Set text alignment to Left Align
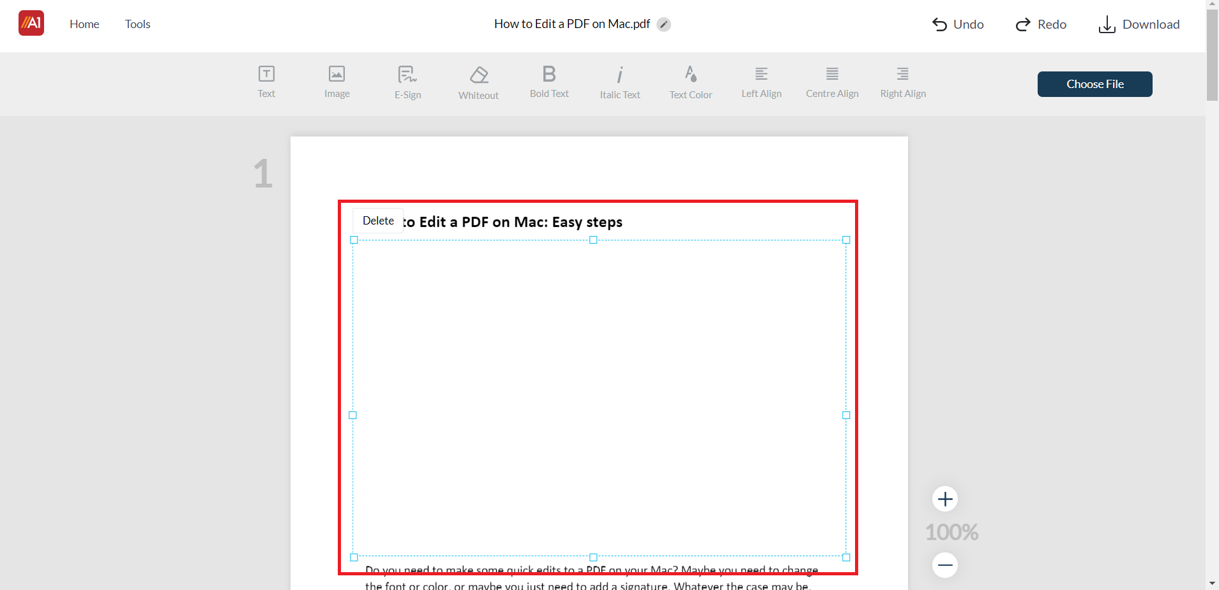 [761, 82]
